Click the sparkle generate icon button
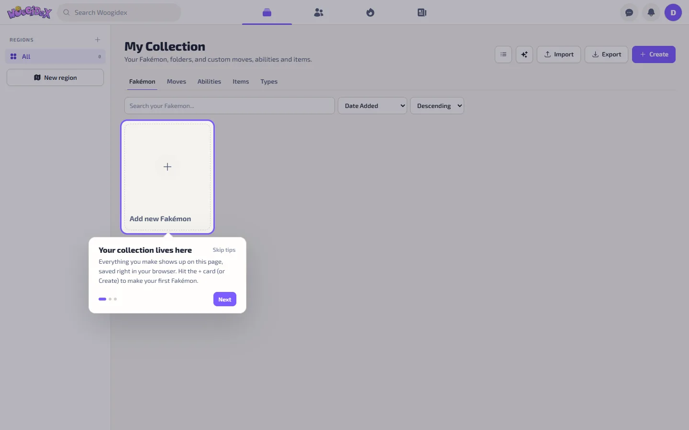Viewport: 689px width, 430px height. [524, 54]
